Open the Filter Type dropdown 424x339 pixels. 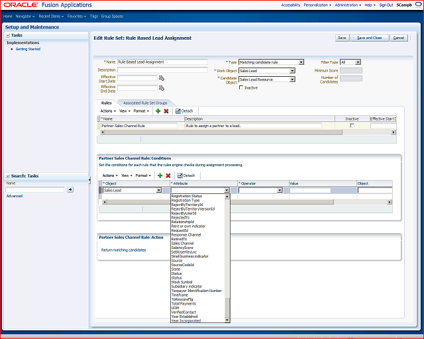click(x=358, y=62)
